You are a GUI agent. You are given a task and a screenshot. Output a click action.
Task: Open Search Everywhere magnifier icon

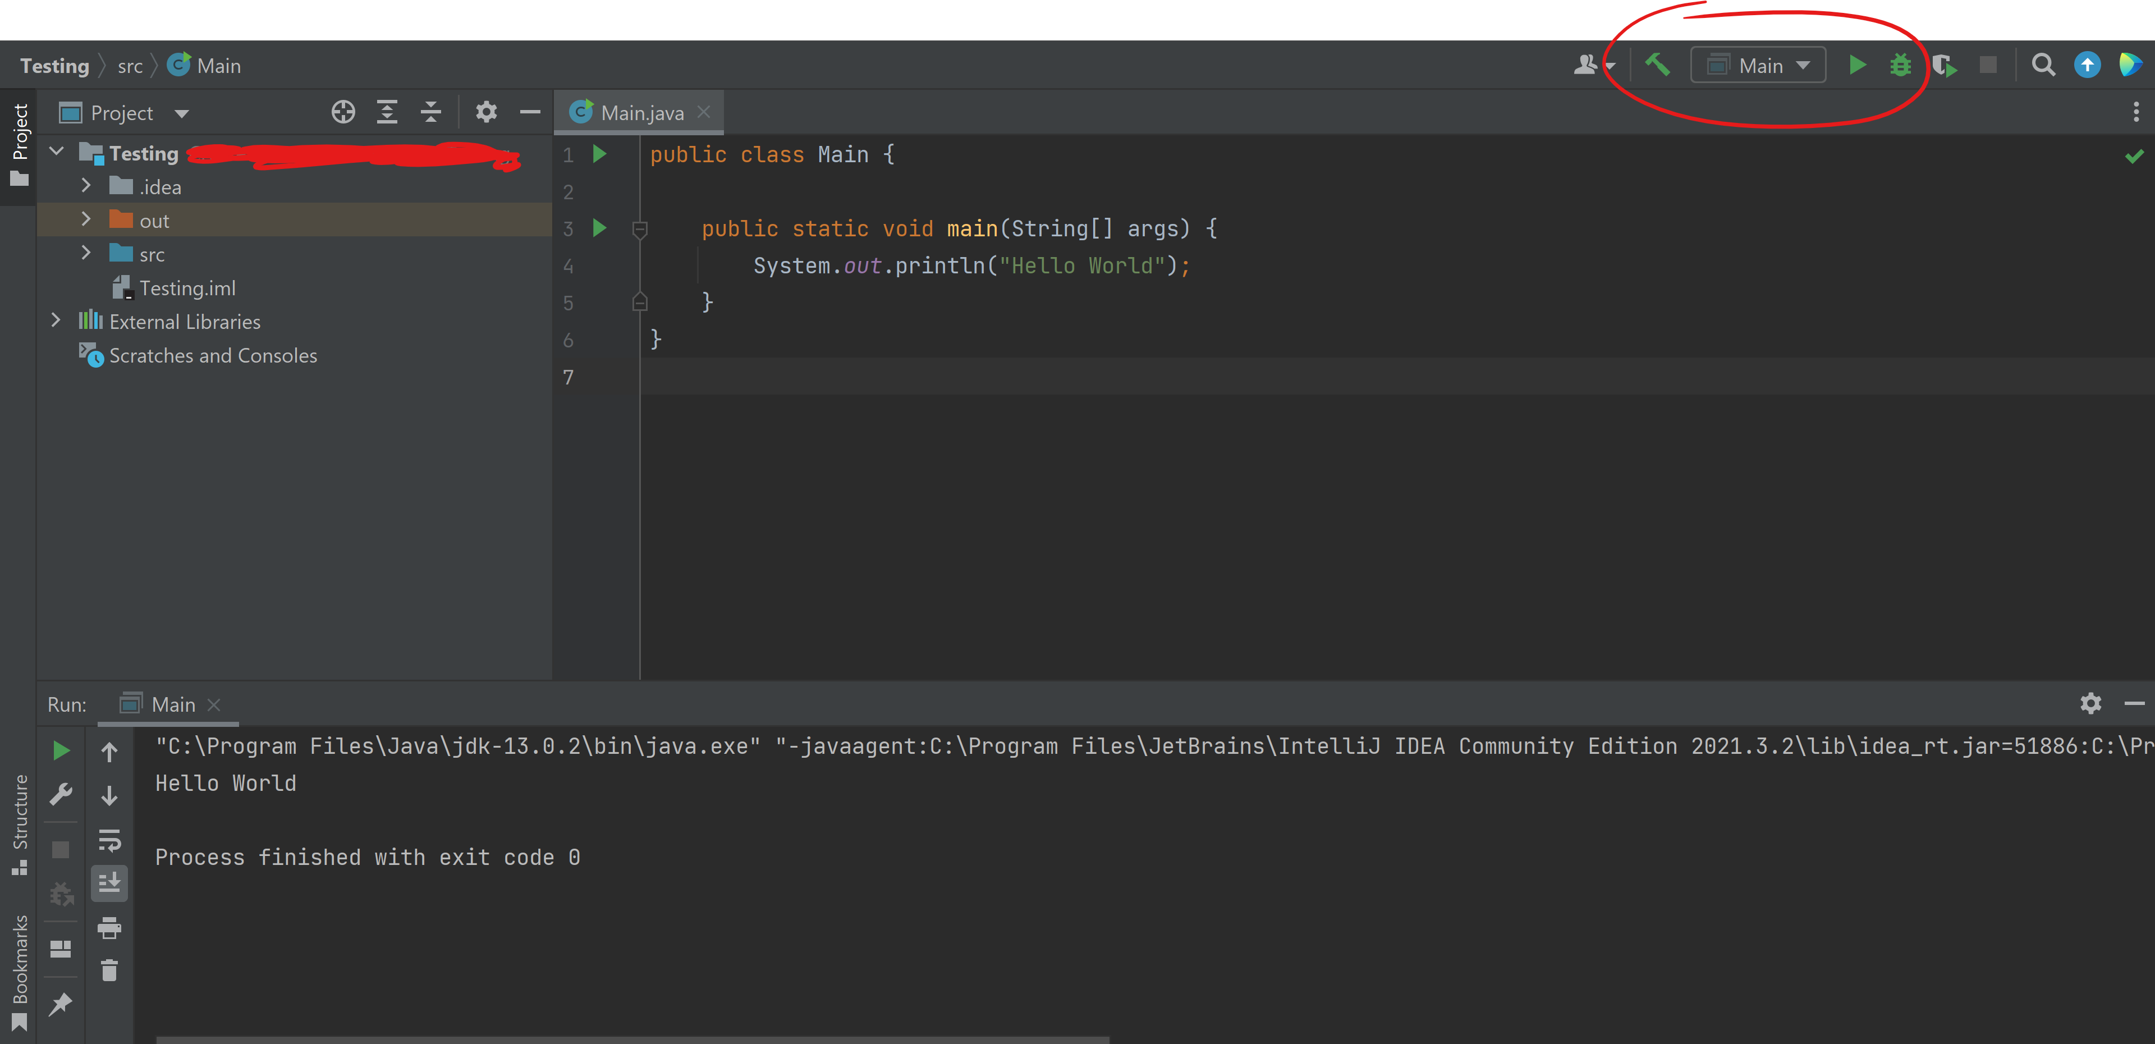2043,65
